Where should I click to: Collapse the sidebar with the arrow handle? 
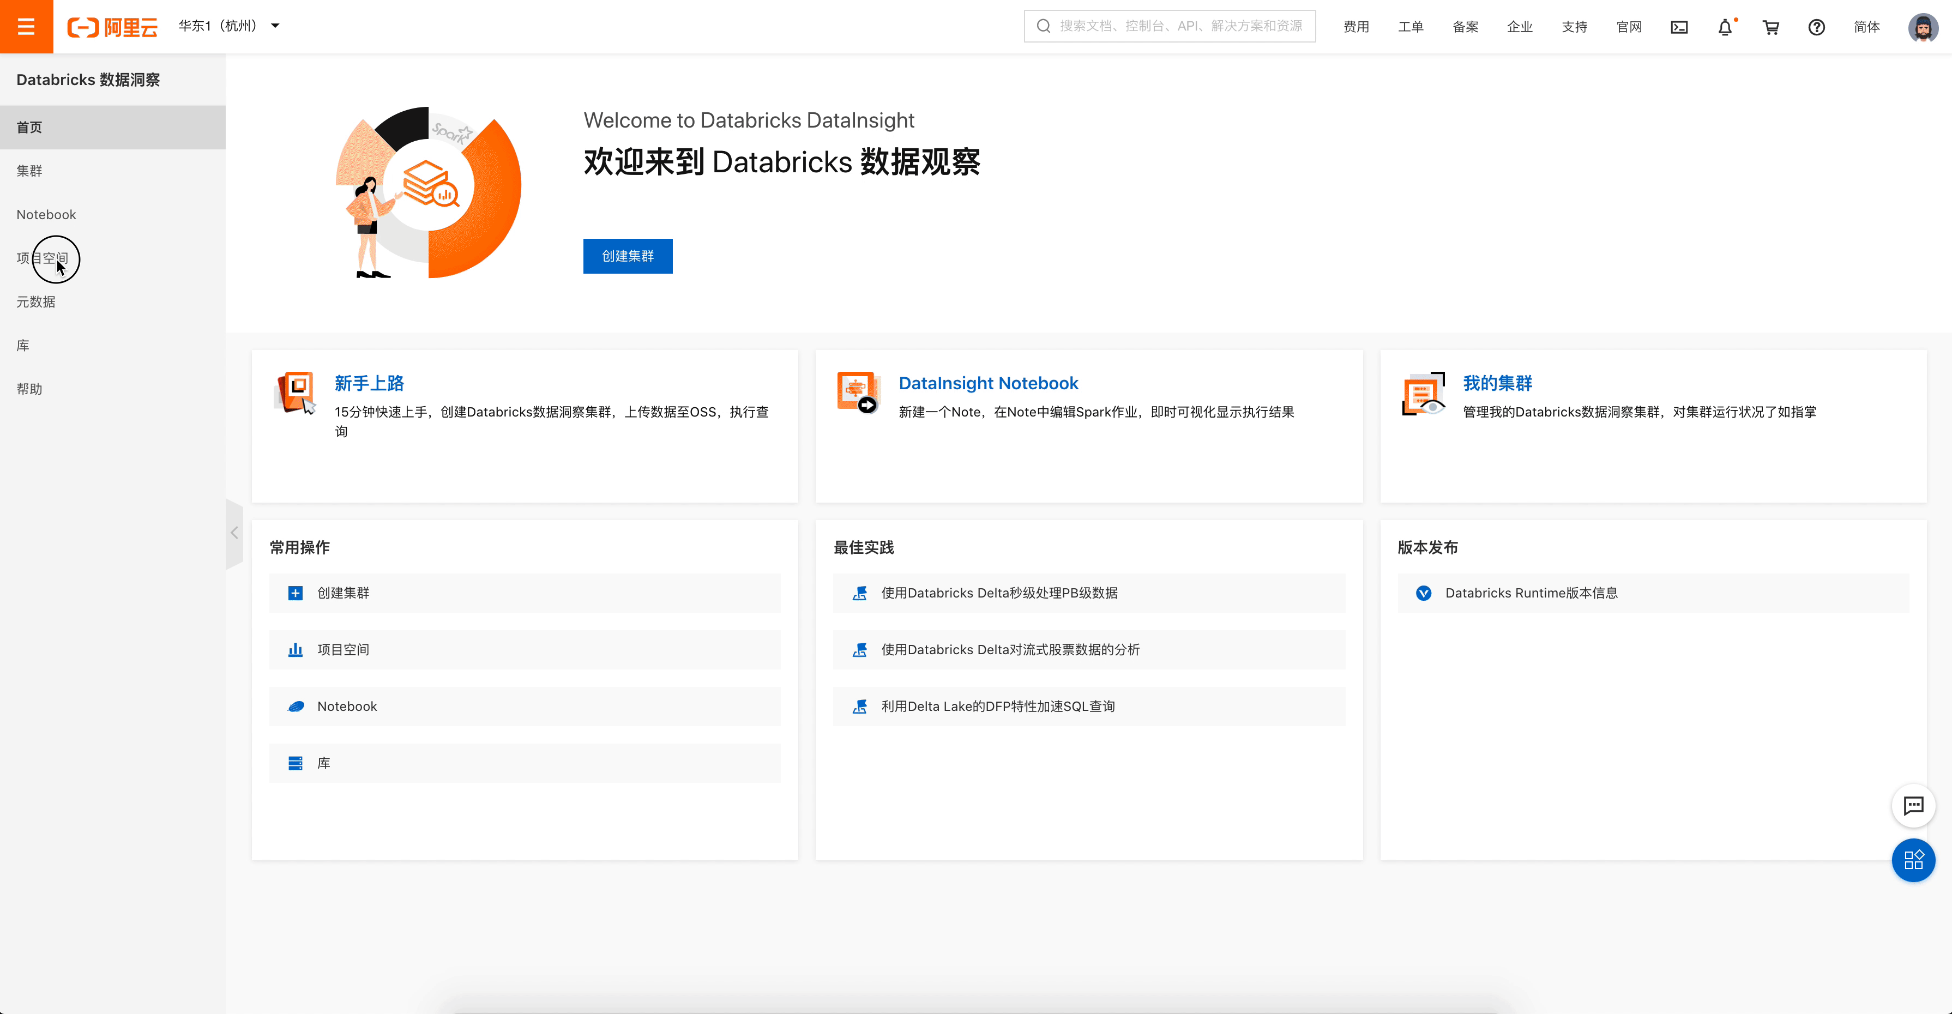click(x=234, y=534)
